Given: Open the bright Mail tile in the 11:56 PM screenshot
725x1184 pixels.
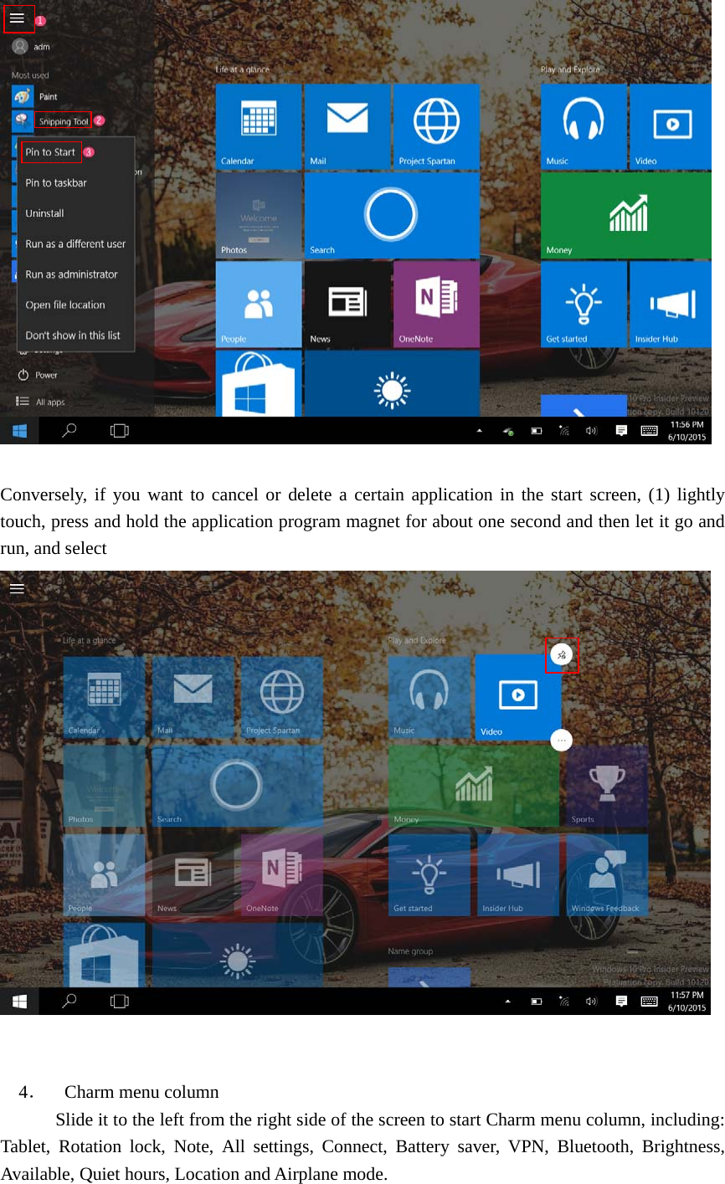Looking at the screenshot, I should click(347, 126).
